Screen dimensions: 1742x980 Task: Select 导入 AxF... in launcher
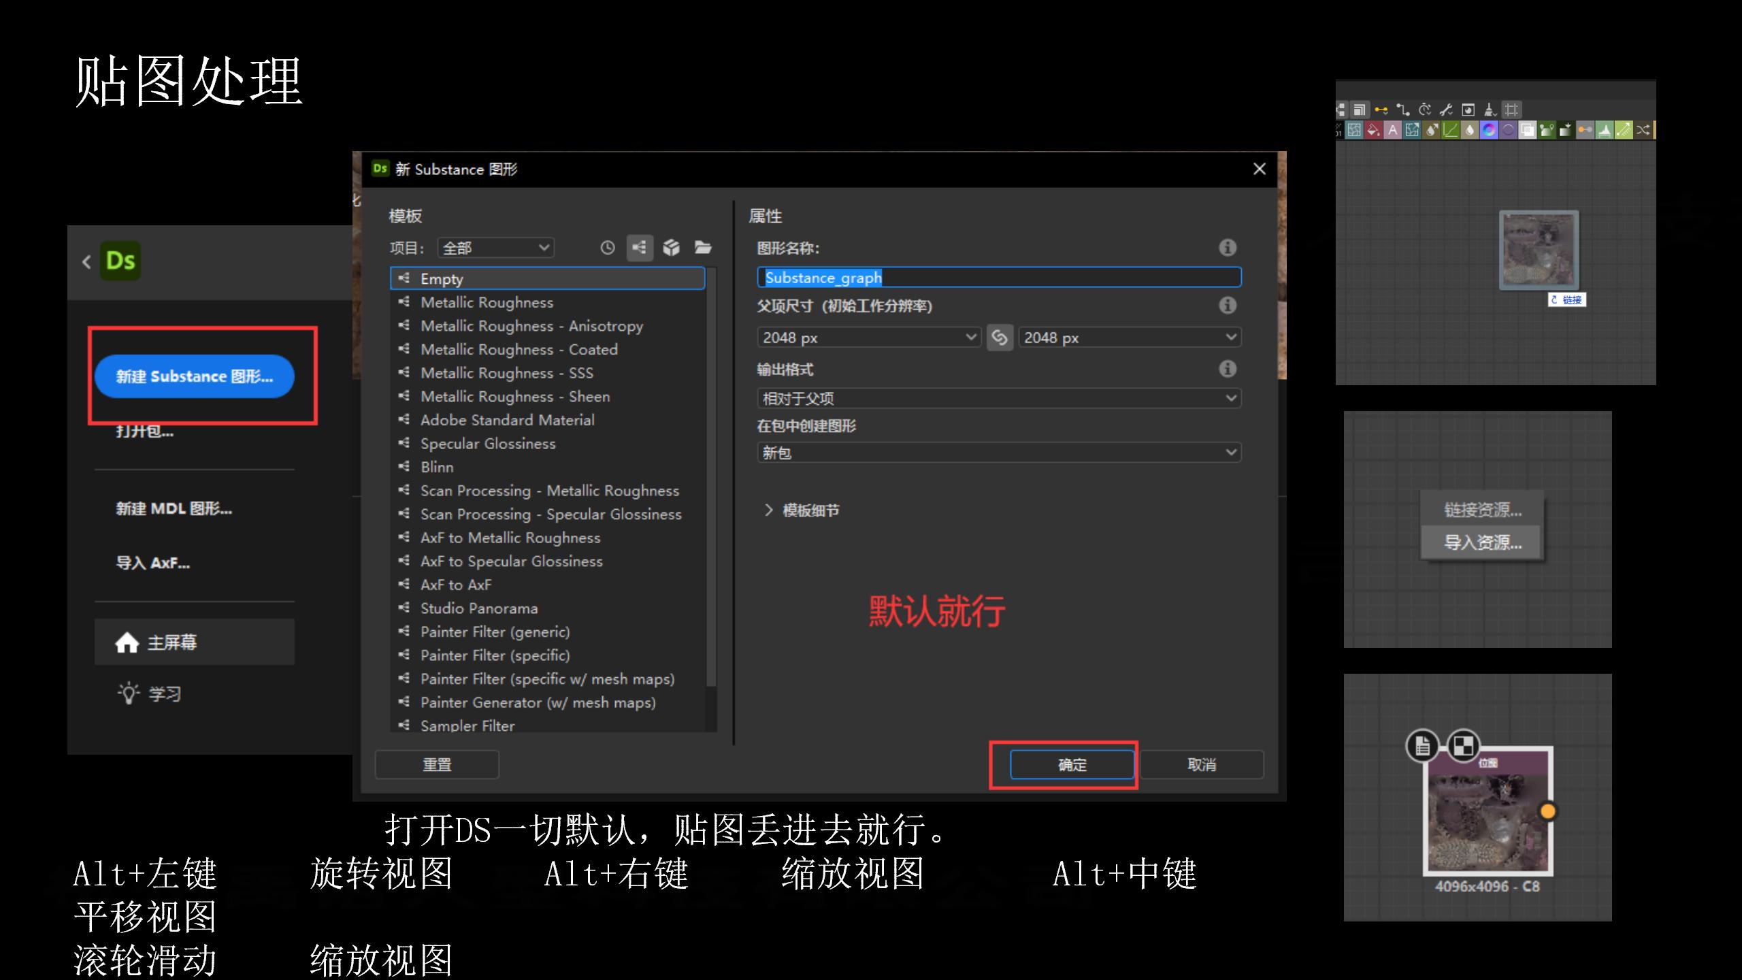152,563
